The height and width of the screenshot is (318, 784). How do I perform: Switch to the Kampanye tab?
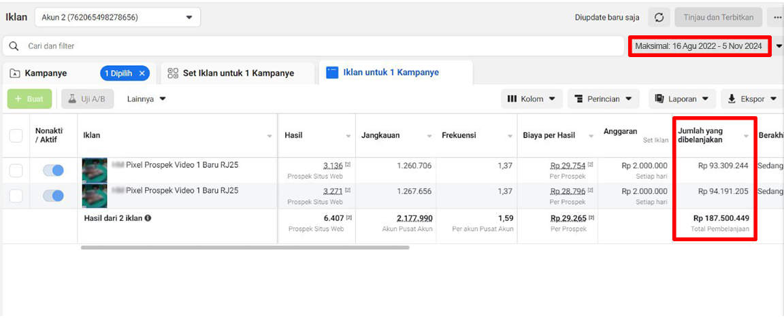pyautogui.click(x=46, y=73)
